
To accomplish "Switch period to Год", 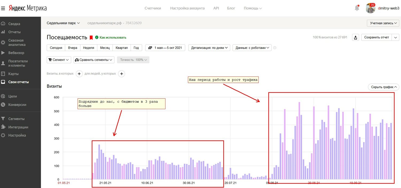I will (136, 48).
